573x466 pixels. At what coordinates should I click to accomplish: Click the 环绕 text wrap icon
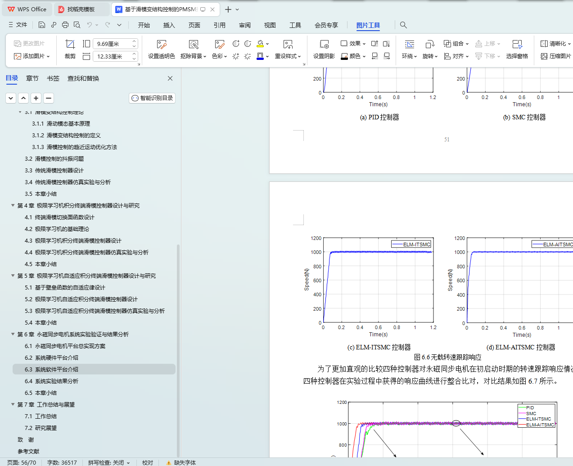(x=409, y=44)
